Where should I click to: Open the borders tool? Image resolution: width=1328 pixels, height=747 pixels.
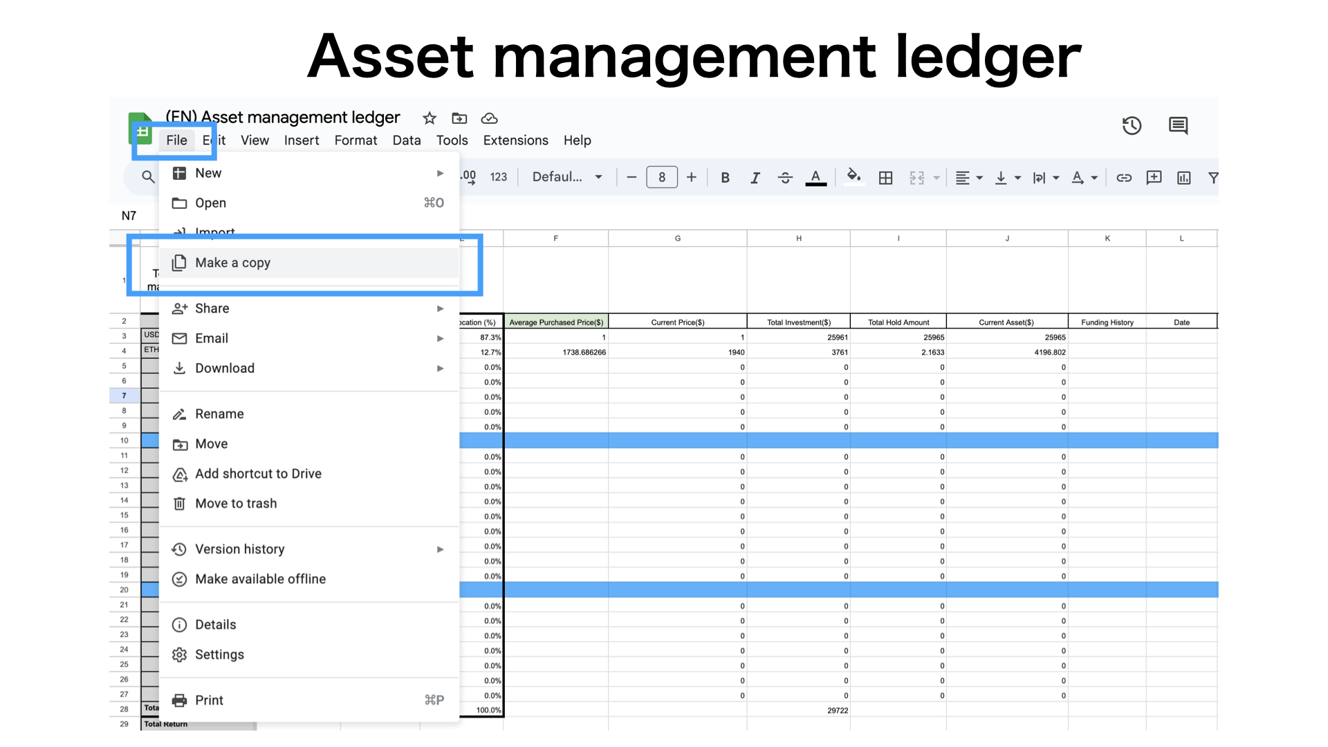coord(885,178)
